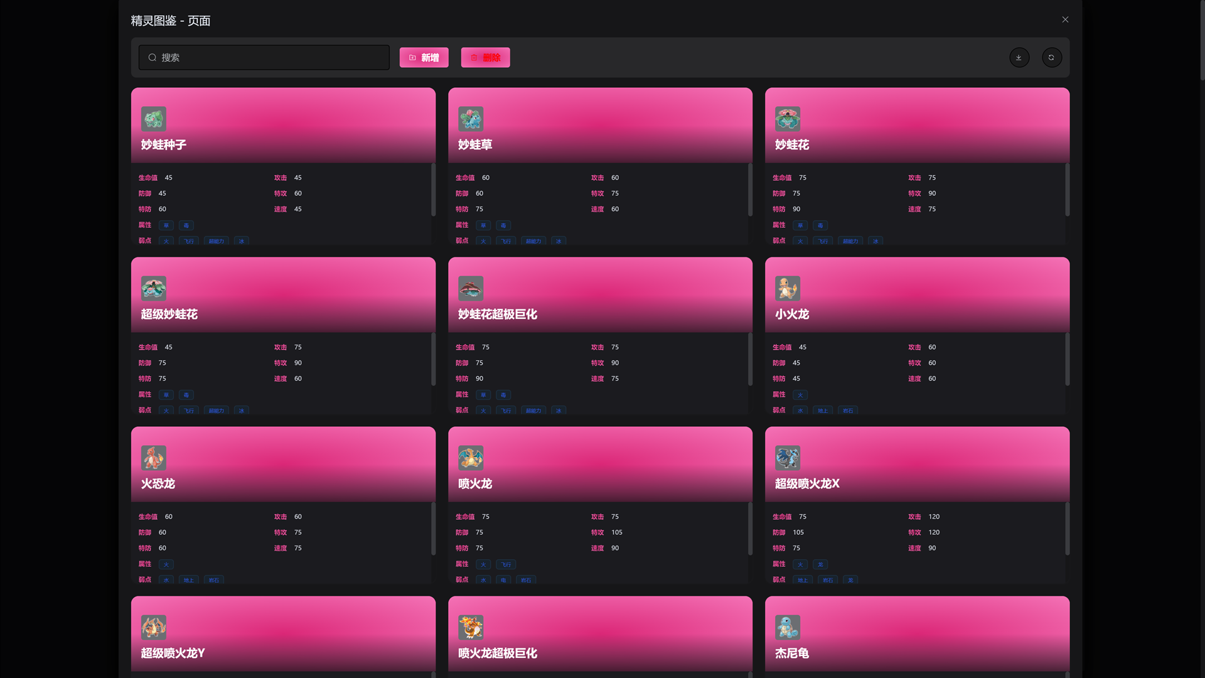The width and height of the screenshot is (1205, 678).
Task: Click the 妙蛙草 card header
Action: [599, 126]
